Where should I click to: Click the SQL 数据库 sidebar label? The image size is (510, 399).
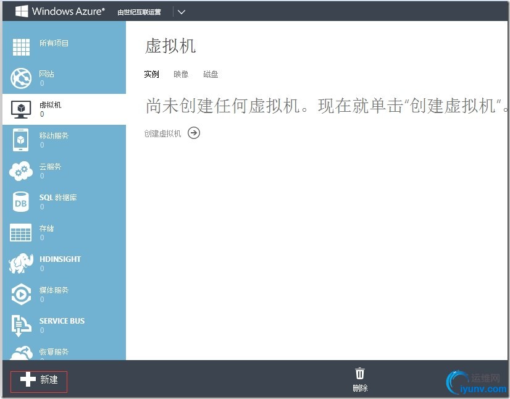pos(58,198)
